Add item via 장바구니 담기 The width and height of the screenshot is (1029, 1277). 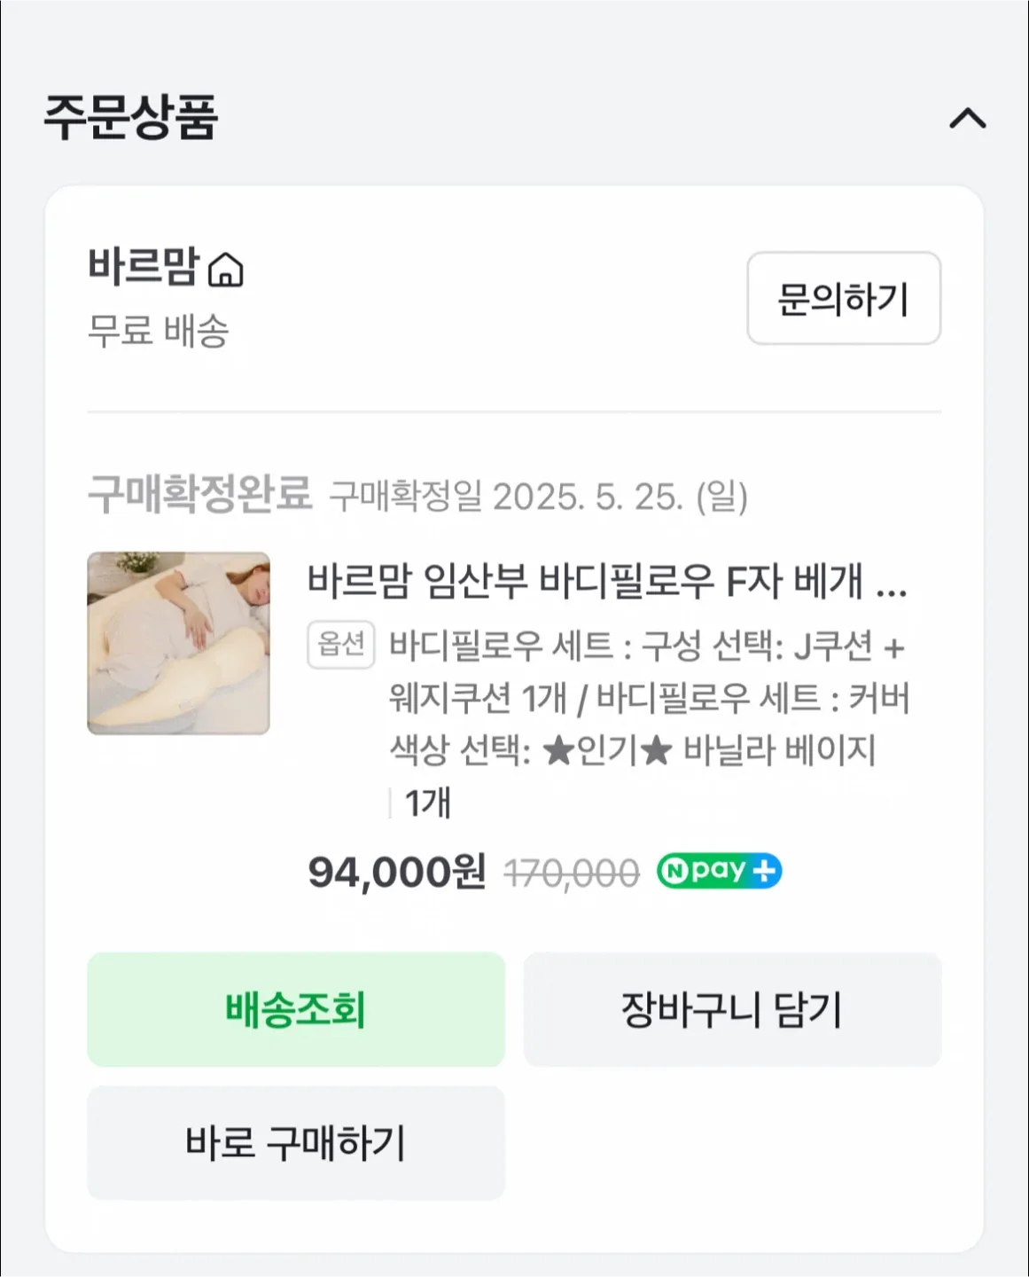point(732,1009)
